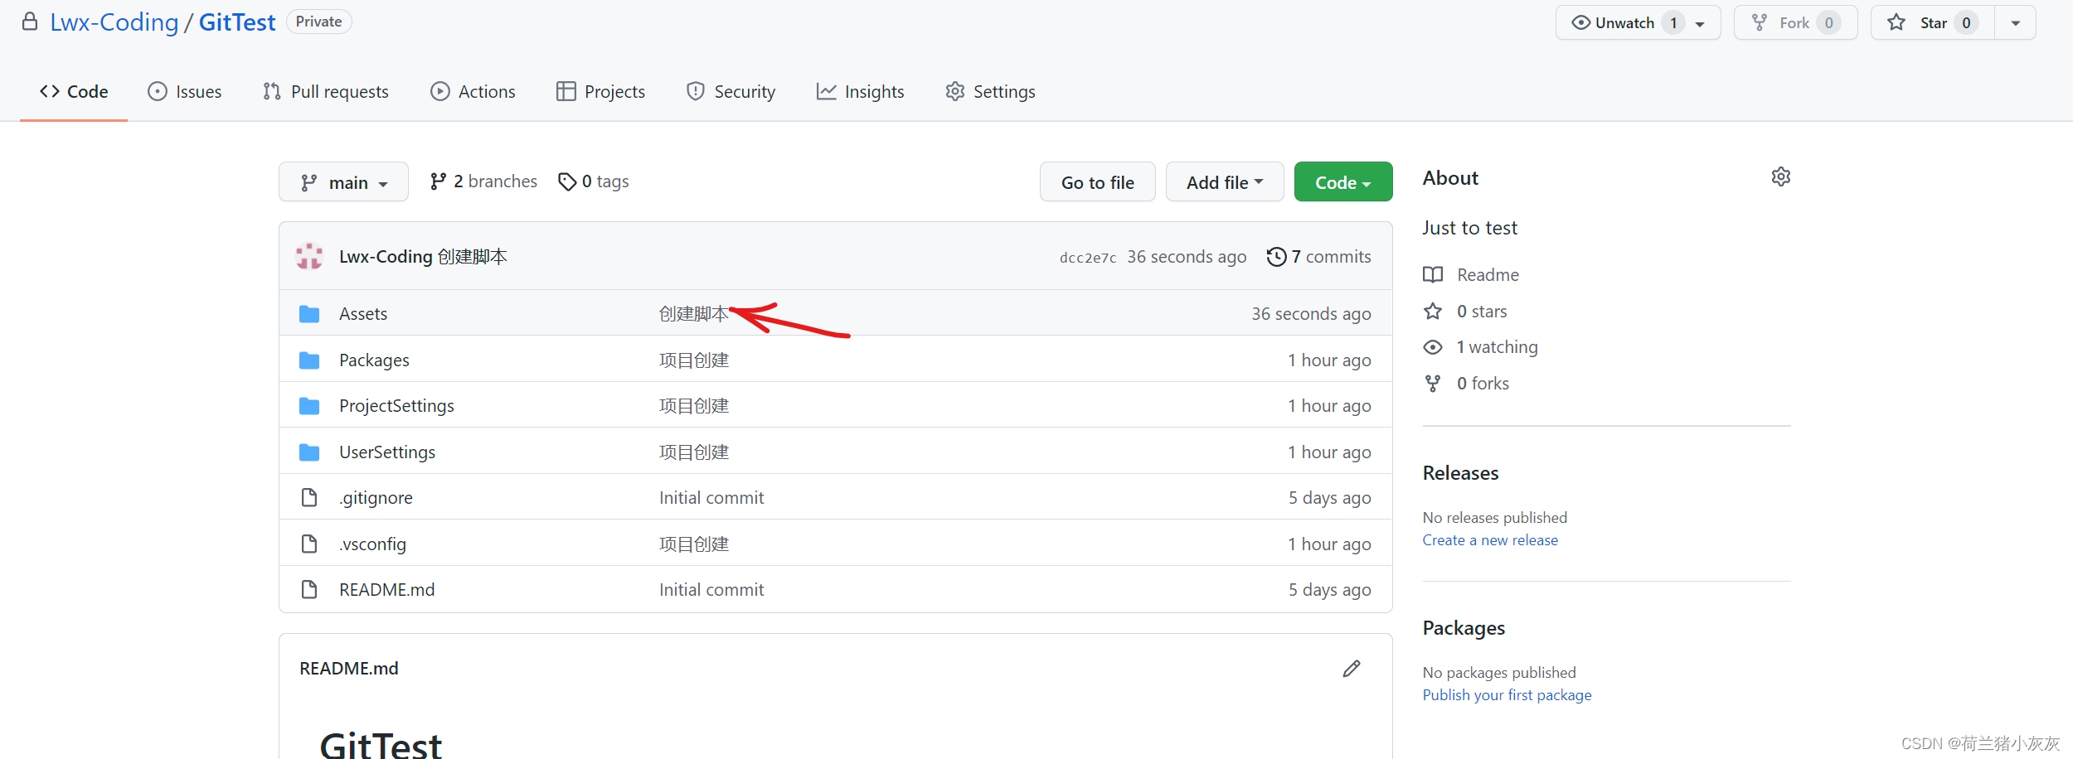This screenshot has height=759, width=2073.
Task: View the Insights tab
Action: pyautogui.click(x=860, y=91)
